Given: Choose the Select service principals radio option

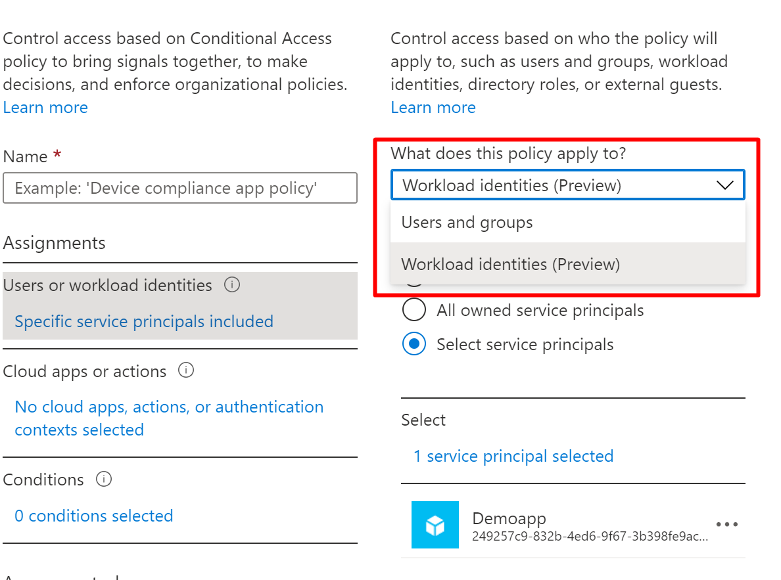Looking at the screenshot, I should [x=414, y=344].
